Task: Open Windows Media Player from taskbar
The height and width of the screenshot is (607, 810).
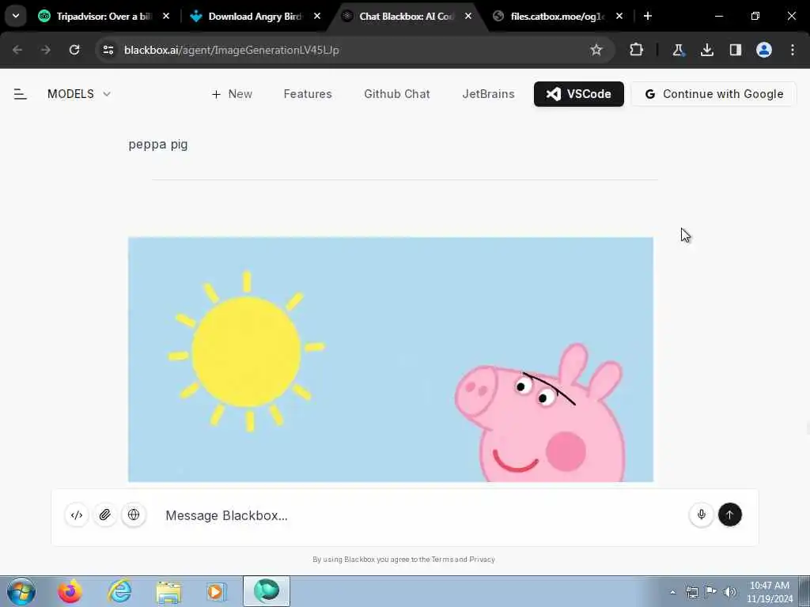Action: 217,591
